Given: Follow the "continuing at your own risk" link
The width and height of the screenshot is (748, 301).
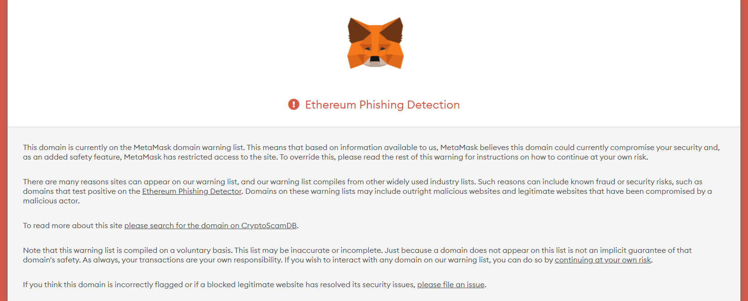Looking at the screenshot, I should (x=603, y=260).
